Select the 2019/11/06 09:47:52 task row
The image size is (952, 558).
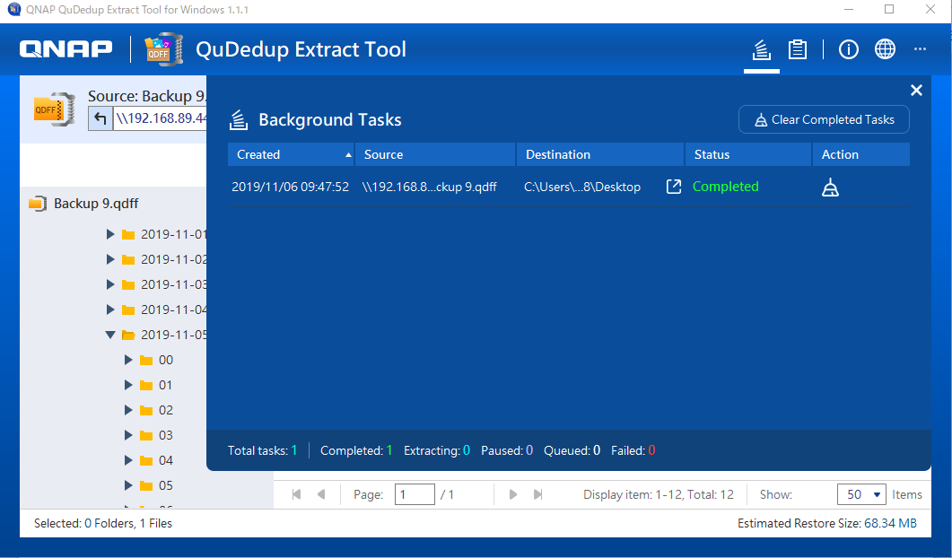click(568, 187)
